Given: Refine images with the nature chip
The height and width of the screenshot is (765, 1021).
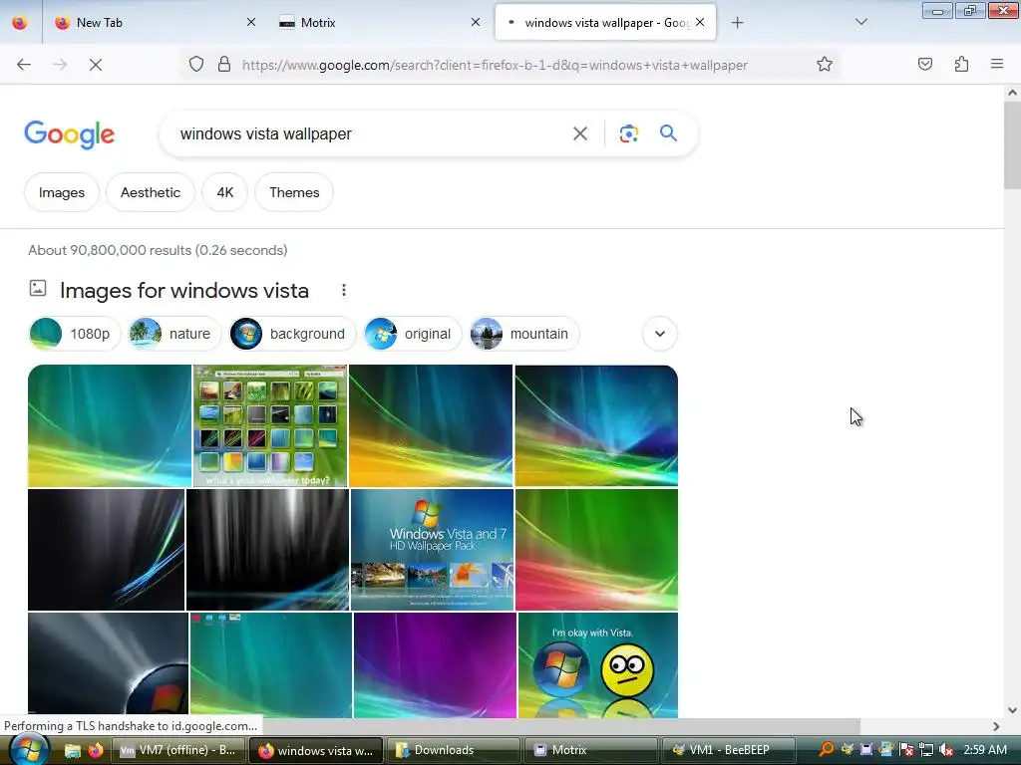Looking at the screenshot, I should 174,334.
